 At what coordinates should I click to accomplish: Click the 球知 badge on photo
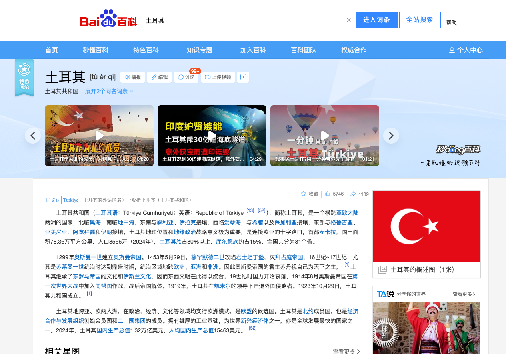coord(384,332)
